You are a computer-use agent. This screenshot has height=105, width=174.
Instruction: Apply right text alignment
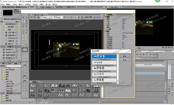pyautogui.click(x=82, y=17)
